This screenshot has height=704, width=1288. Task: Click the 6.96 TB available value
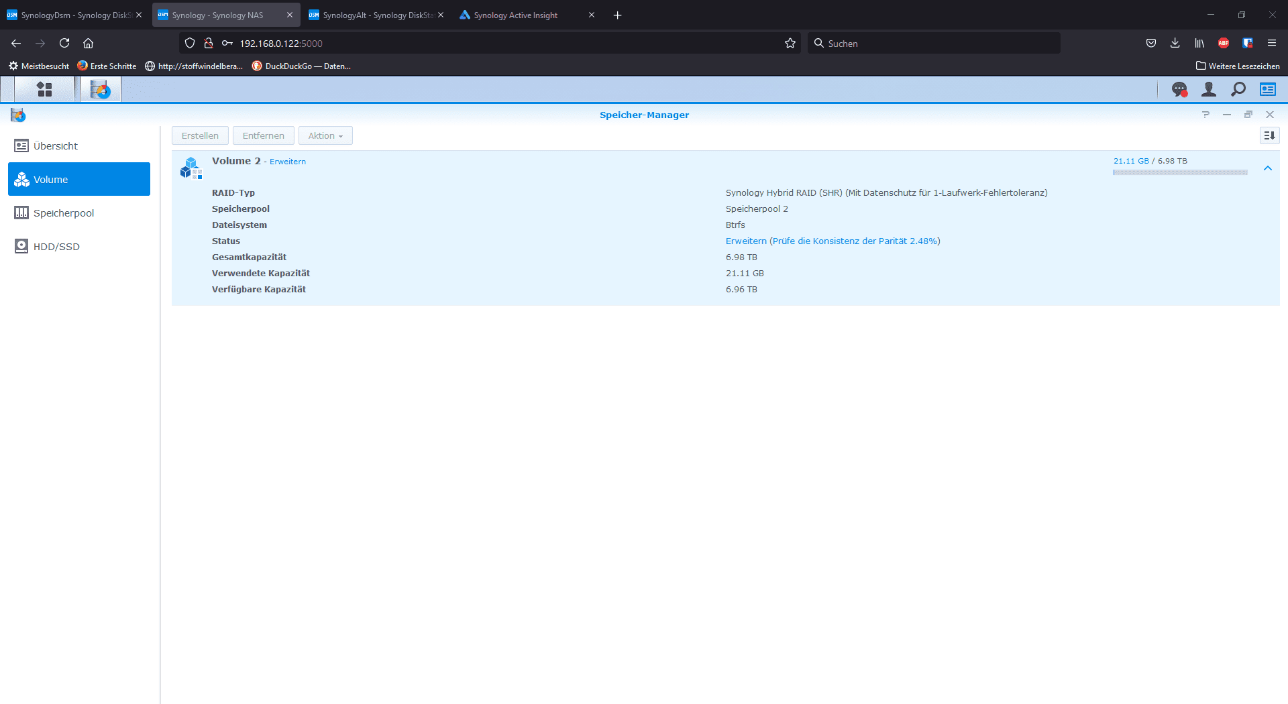(x=741, y=289)
